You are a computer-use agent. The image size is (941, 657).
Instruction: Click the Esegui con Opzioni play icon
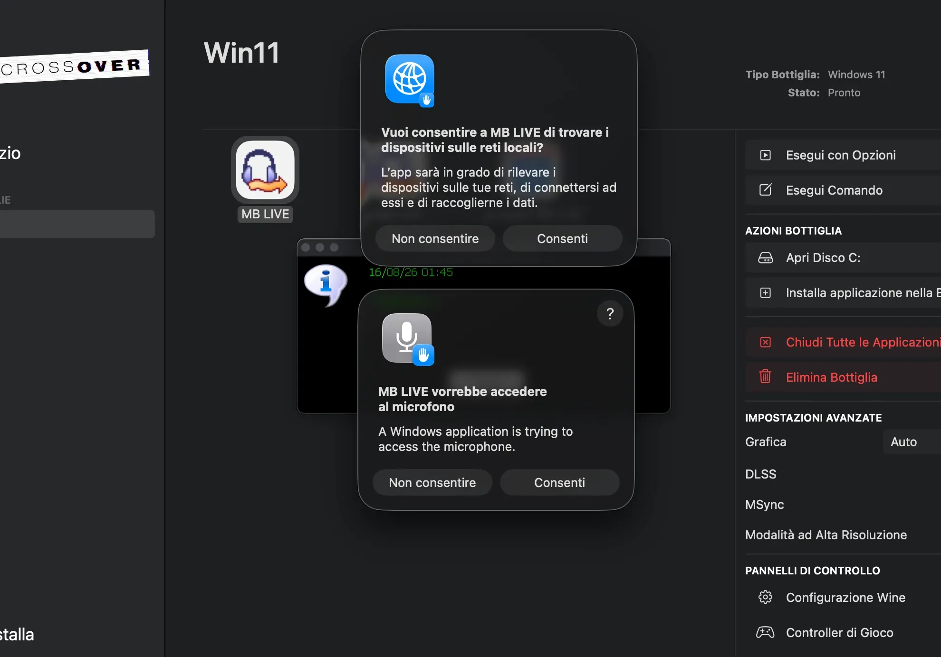765,155
